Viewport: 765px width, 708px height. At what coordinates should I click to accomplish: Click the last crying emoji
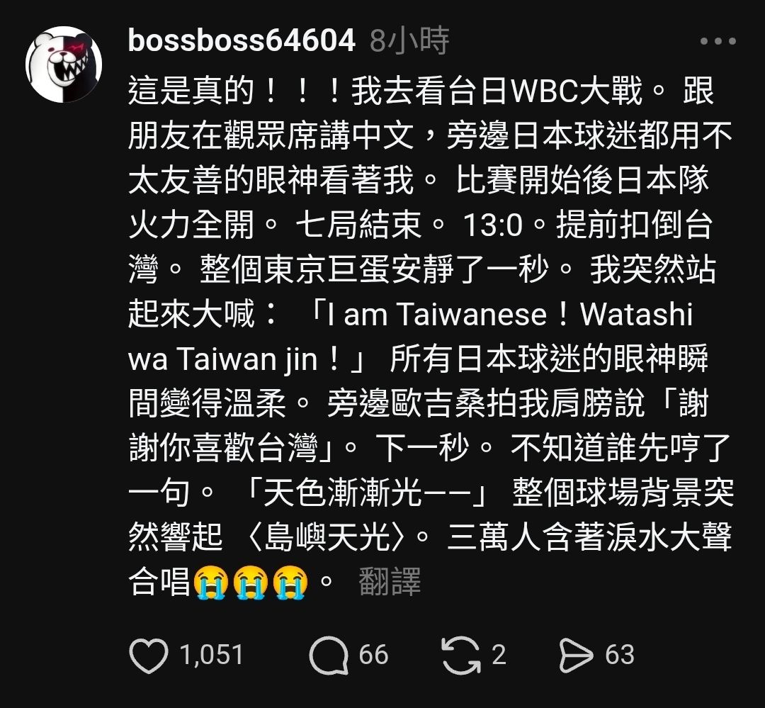click(x=290, y=582)
